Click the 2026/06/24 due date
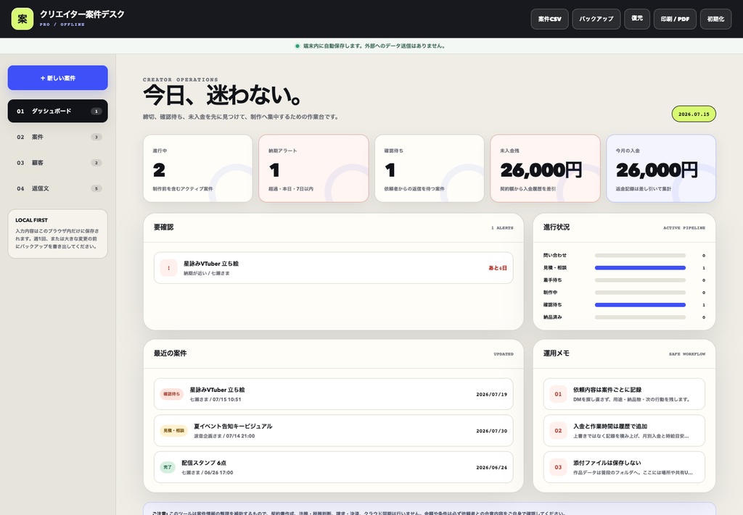The height and width of the screenshot is (515, 743). pyautogui.click(x=491, y=467)
